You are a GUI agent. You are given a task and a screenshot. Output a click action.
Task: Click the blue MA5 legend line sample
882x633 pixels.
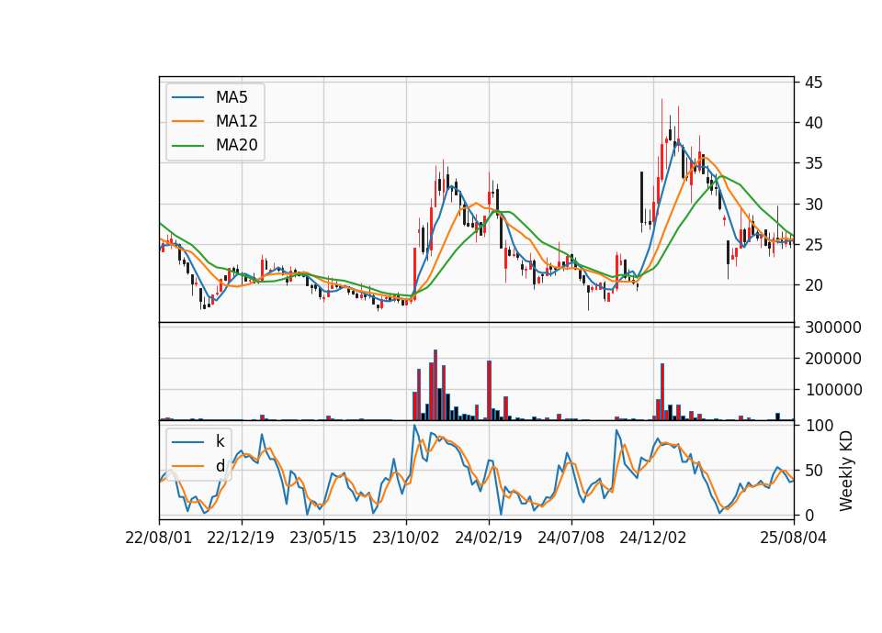coord(187,97)
